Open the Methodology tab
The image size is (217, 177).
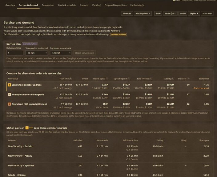point(137,5)
